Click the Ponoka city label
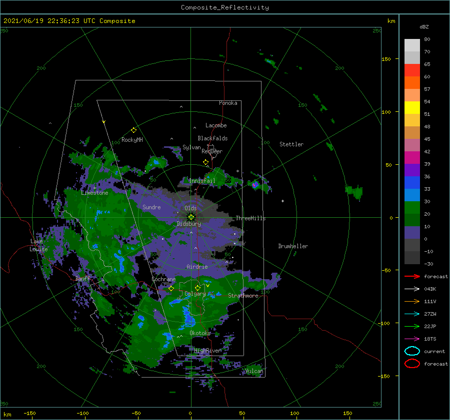Viewport: 450px width, 420px height. 228,103
